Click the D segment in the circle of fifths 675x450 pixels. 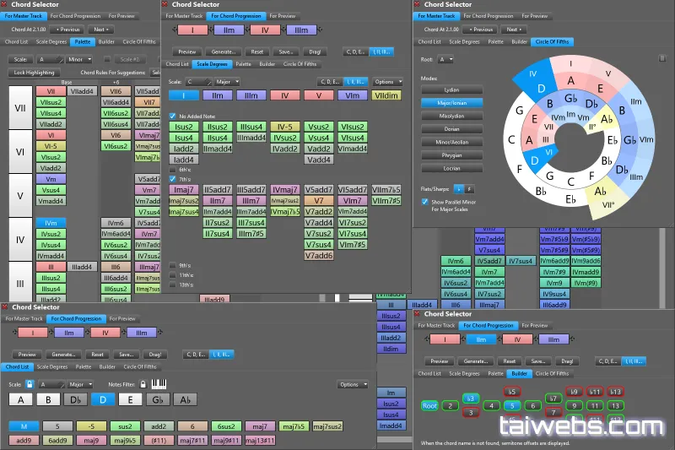click(x=541, y=89)
